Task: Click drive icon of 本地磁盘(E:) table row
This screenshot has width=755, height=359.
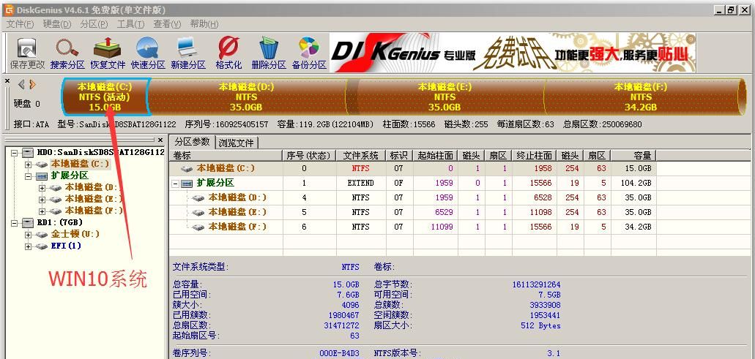Action: [x=198, y=213]
